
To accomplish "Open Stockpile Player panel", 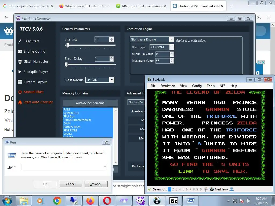I will [33, 72].
